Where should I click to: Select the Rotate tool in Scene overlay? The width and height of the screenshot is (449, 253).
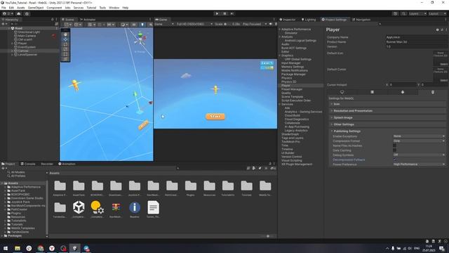point(65,44)
